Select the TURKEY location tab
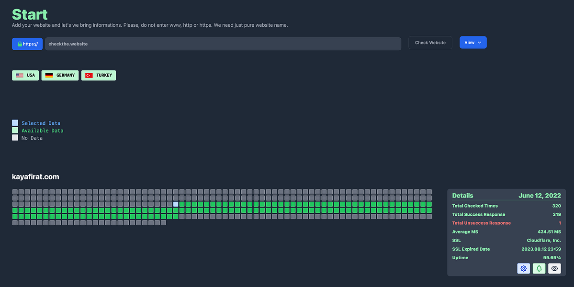This screenshot has width=574, height=287. click(x=99, y=75)
